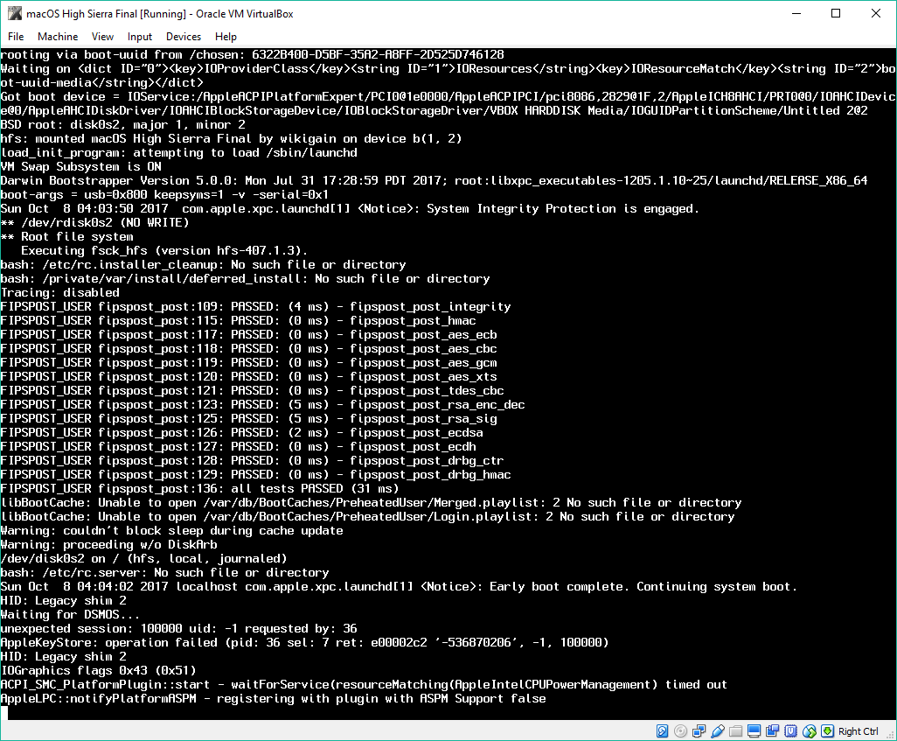
Task: Click the 'AppleKeyStore: operation failed' line
Action: (x=304, y=642)
